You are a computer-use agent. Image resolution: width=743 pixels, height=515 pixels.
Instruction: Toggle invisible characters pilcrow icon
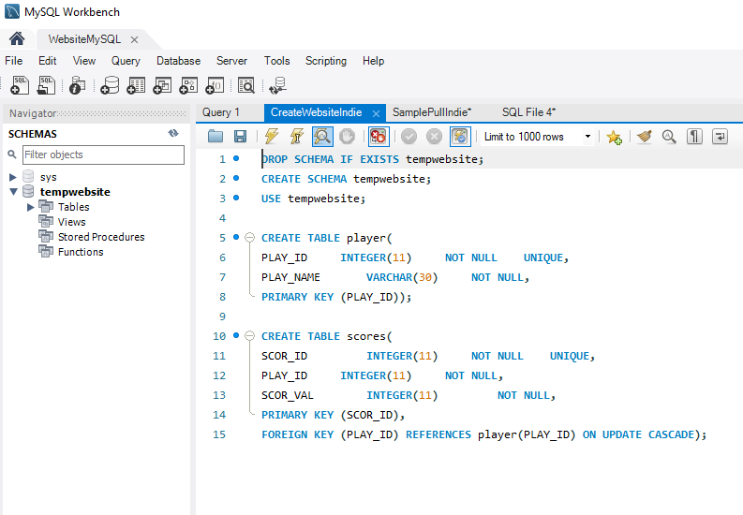[x=694, y=137]
